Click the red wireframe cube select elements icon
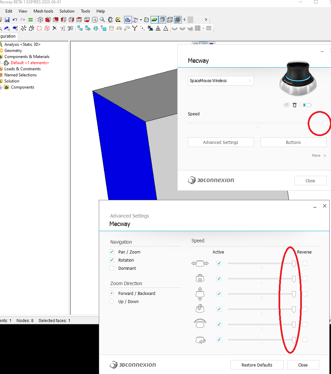 [47, 29]
